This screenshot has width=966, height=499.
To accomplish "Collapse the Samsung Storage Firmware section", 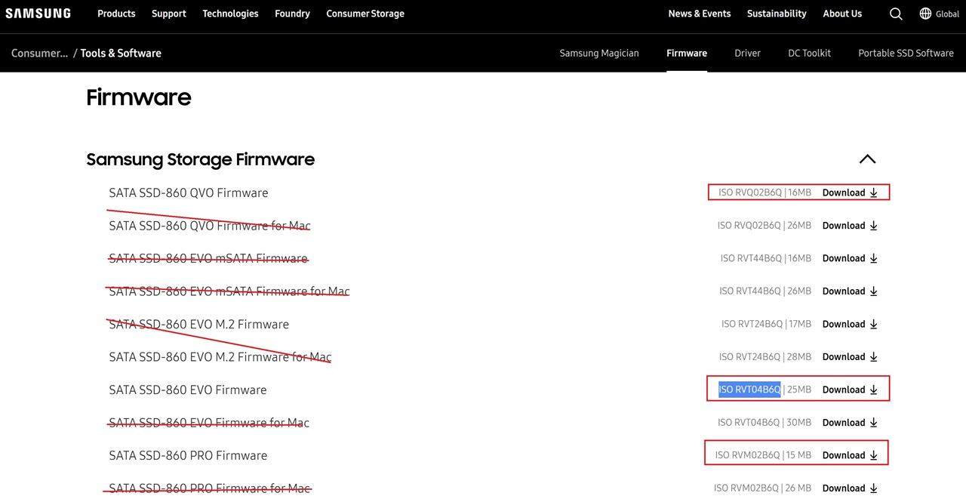I will point(867,159).
